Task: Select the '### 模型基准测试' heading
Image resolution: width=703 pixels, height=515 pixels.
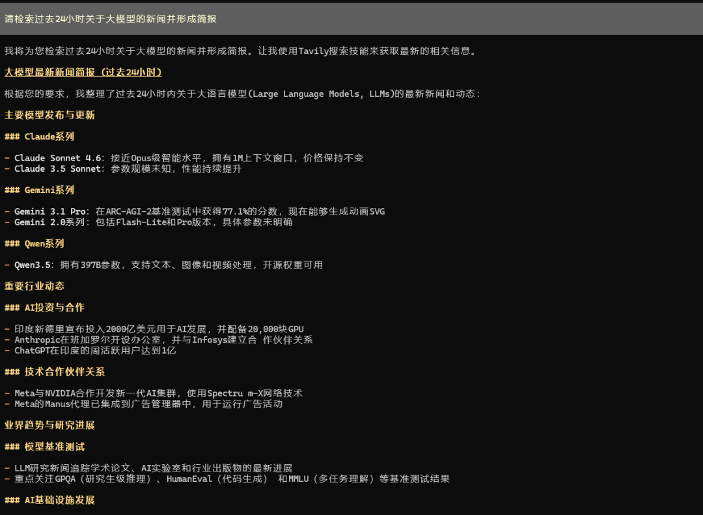Action: tap(44, 447)
